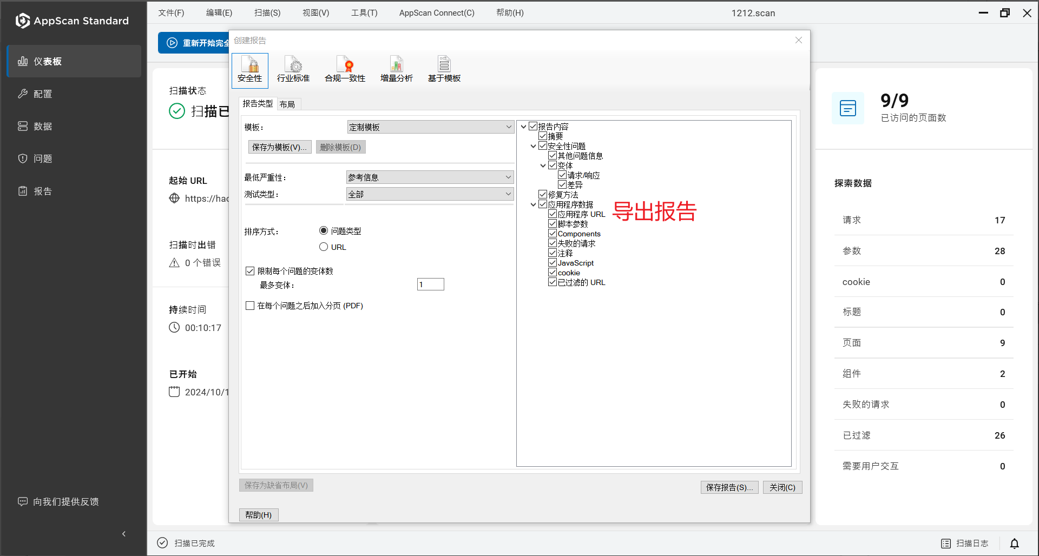Toggle the 已过滤的 URL checkbox

553,282
